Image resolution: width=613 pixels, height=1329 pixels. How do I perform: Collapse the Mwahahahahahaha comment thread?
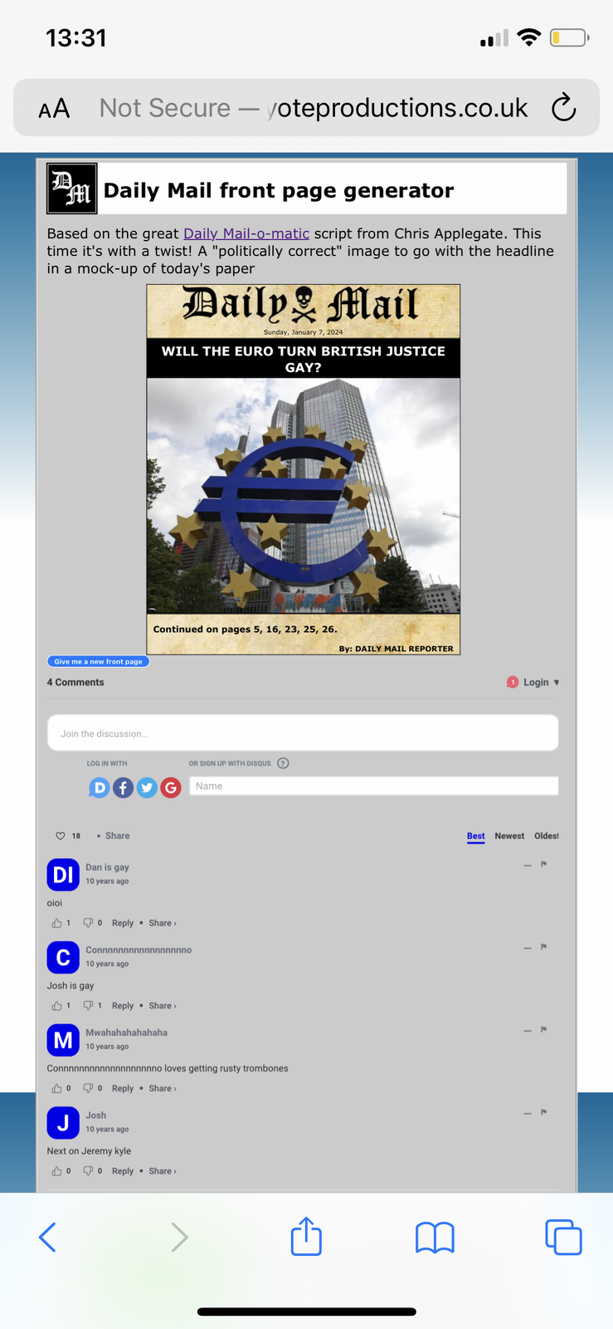[528, 1031]
